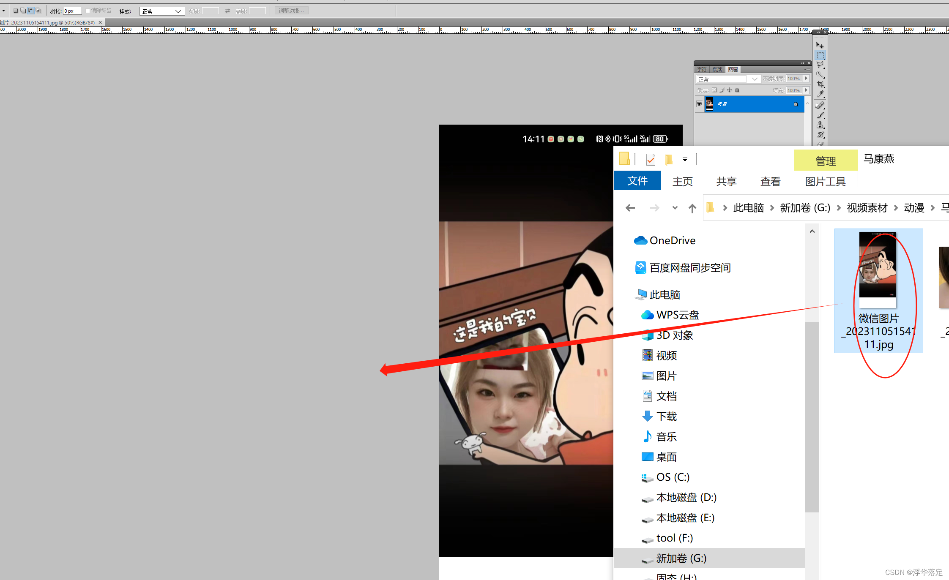Screen dimensions: 949x580
Task: Select the Move tool in Photoshop toolbox
Action: click(820, 45)
